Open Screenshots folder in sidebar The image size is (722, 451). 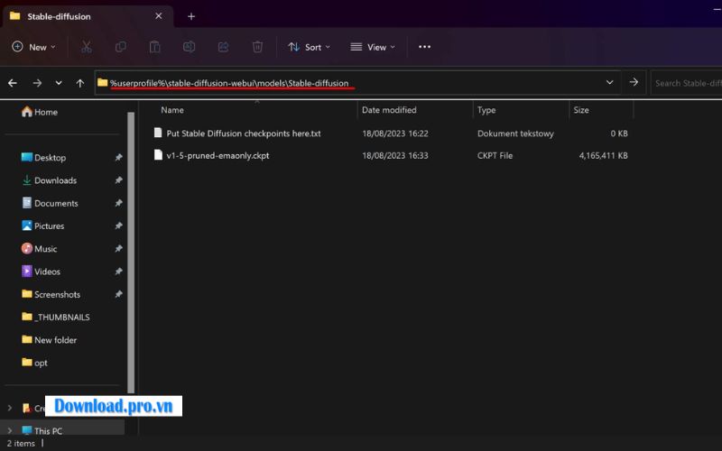tap(51, 294)
